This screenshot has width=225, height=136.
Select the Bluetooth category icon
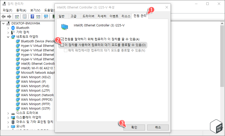point(13,28)
